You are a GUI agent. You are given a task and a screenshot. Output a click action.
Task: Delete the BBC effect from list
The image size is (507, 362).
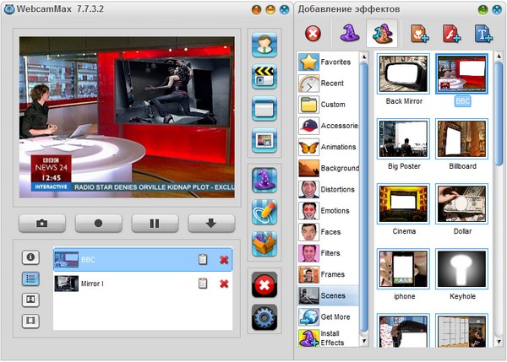click(224, 260)
